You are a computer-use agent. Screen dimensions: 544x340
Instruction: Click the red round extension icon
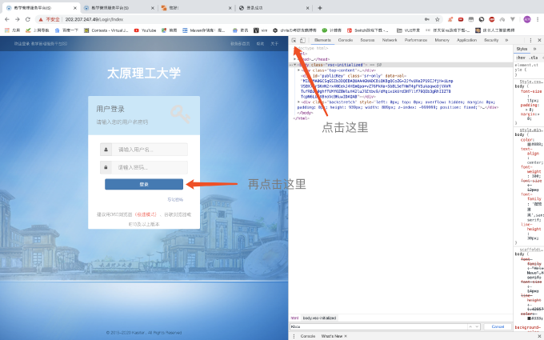(x=492, y=19)
